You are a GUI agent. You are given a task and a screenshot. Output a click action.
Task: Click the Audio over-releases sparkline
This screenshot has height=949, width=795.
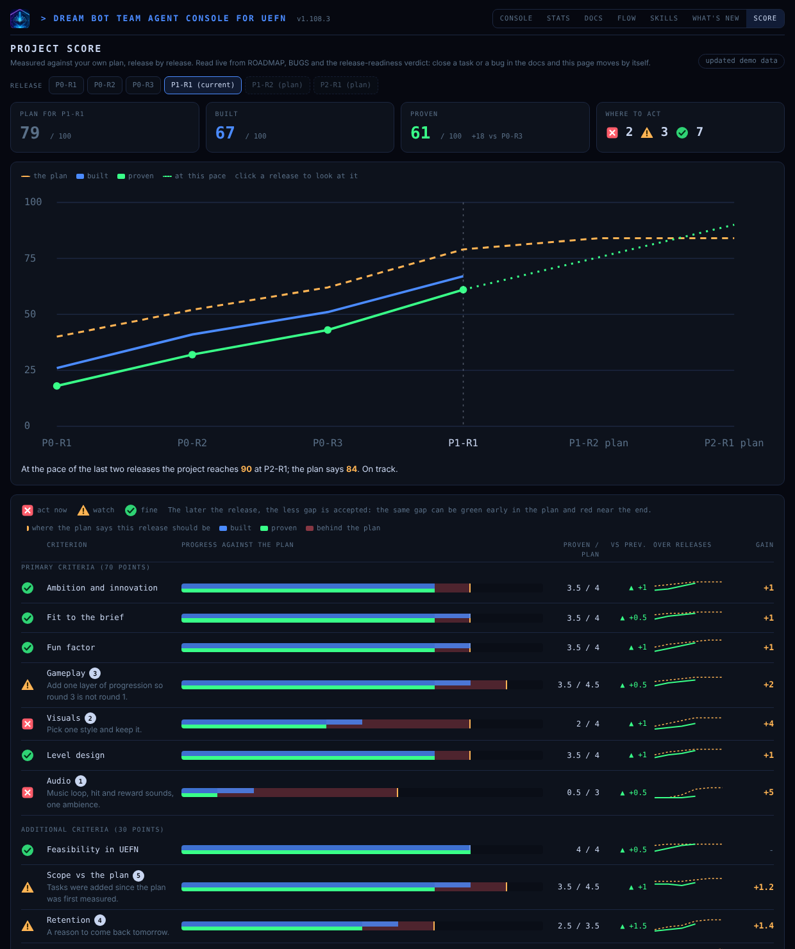688,793
